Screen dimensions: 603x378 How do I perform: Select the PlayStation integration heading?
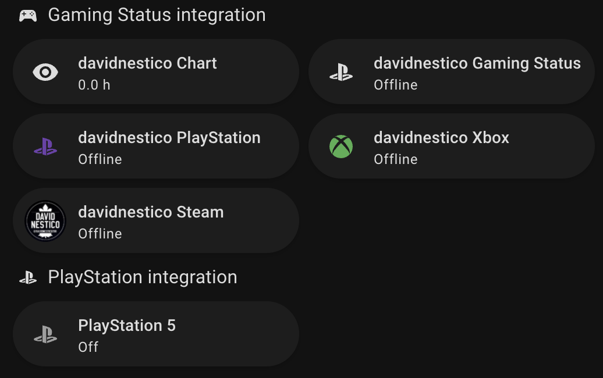click(x=142, y=277)
